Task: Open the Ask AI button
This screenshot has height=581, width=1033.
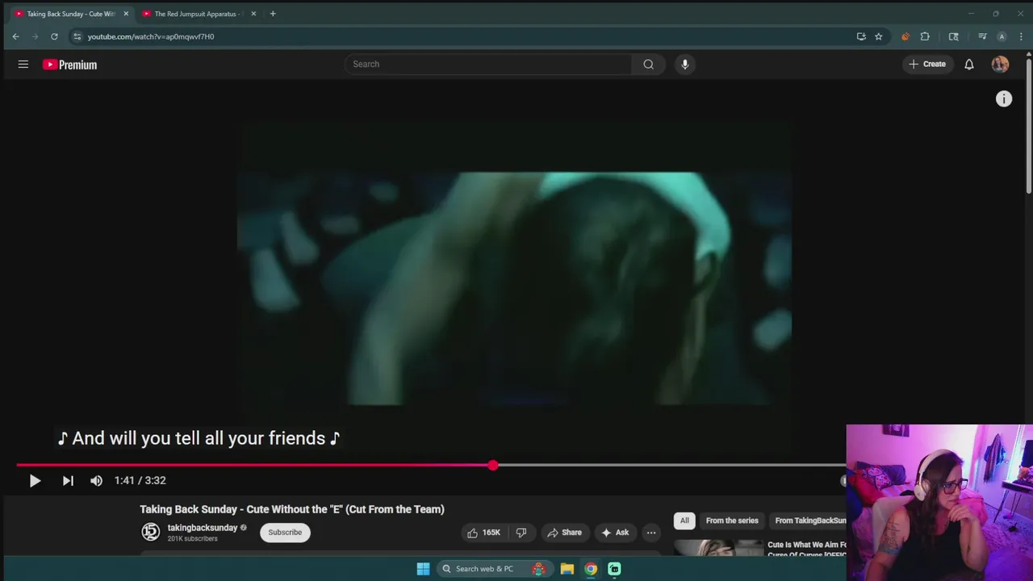Action: click(x=615, y=533)
